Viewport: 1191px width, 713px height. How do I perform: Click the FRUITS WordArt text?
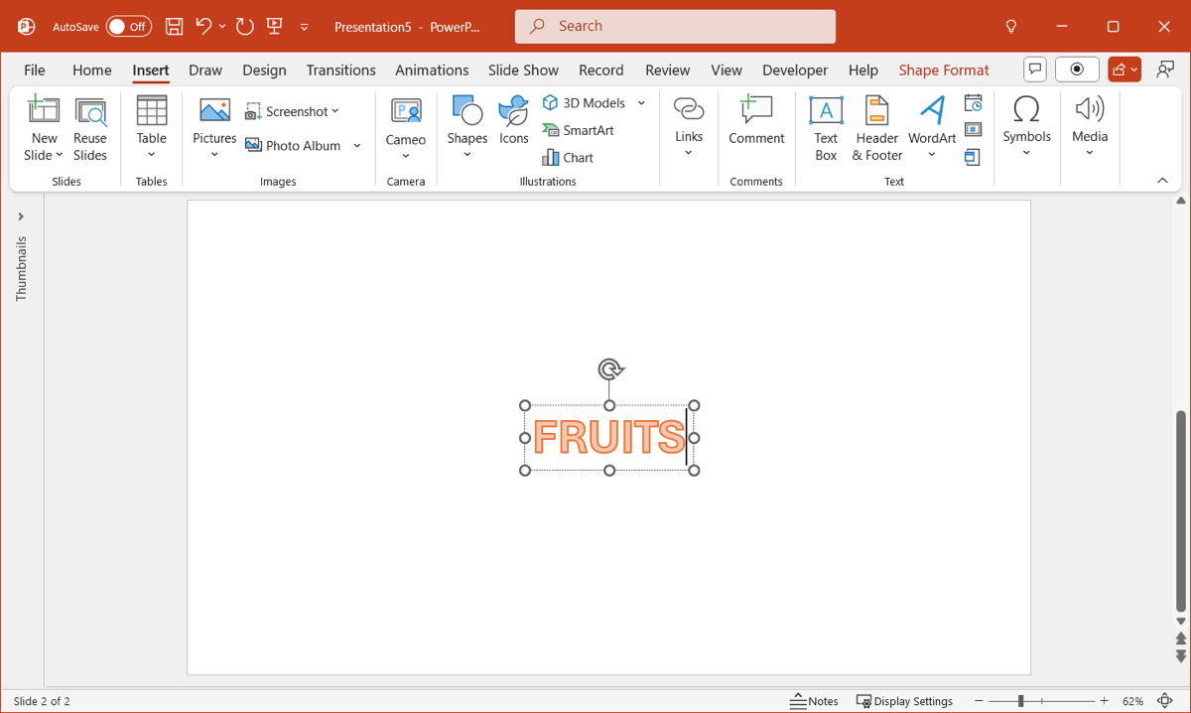pyautogui.click(x=607, y=437)
